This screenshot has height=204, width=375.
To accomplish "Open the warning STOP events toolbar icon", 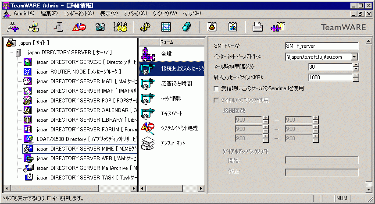I will (x=79, y=27).
